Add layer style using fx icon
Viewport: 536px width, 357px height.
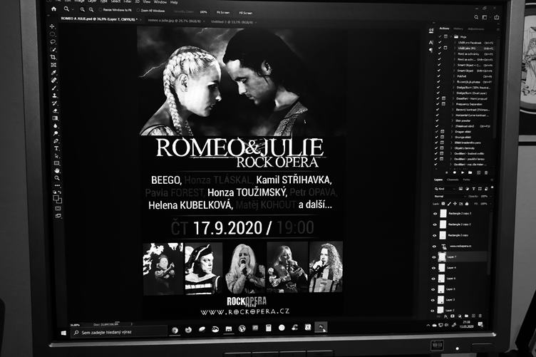[x=445, y=316]
